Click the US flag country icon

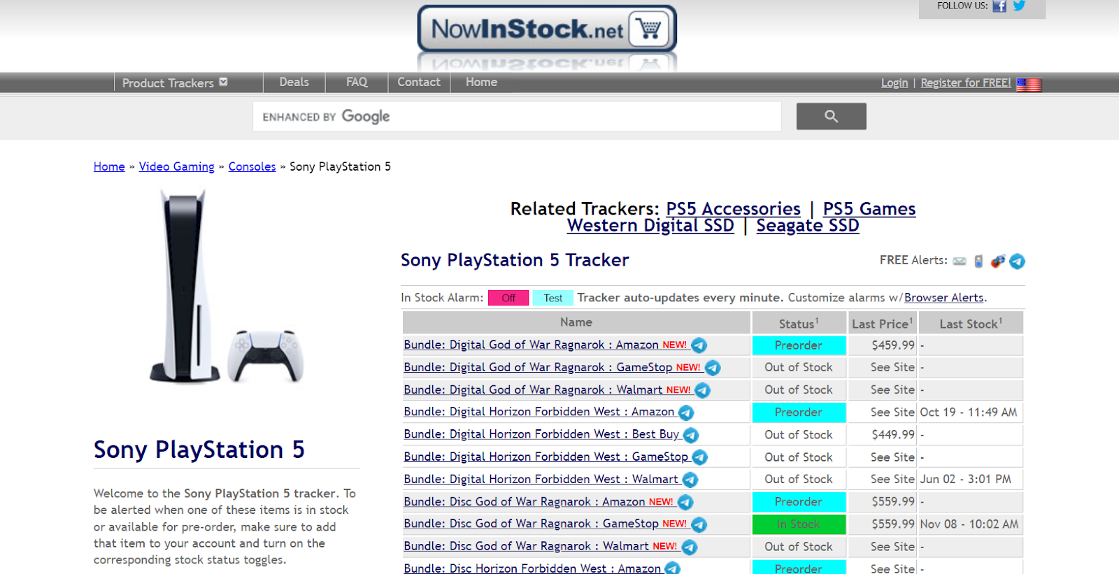coord(1029,85)
